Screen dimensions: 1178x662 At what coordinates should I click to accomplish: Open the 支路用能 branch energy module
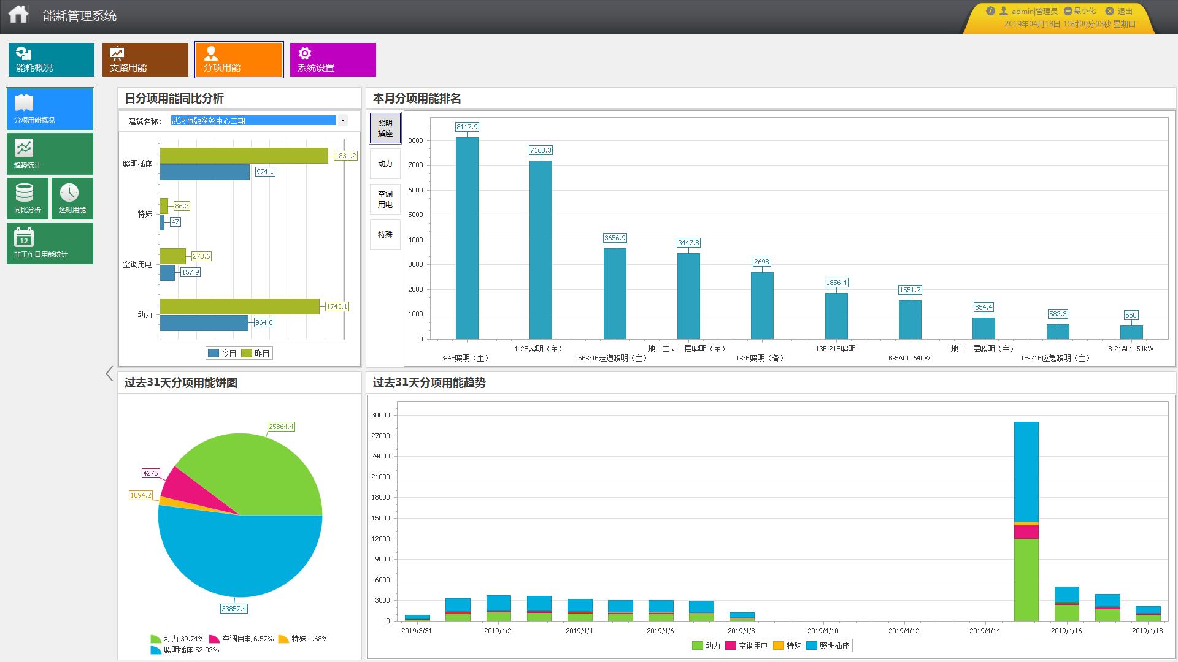tap(145, 59)
